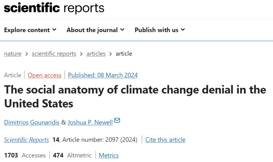This screenshot has height=162, width=273.
Task: Expand the Explore content dropdown
Action: pyautogui.click(x=30, y=30)
